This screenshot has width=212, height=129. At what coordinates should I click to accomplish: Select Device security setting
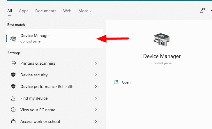tap(54, 75)
